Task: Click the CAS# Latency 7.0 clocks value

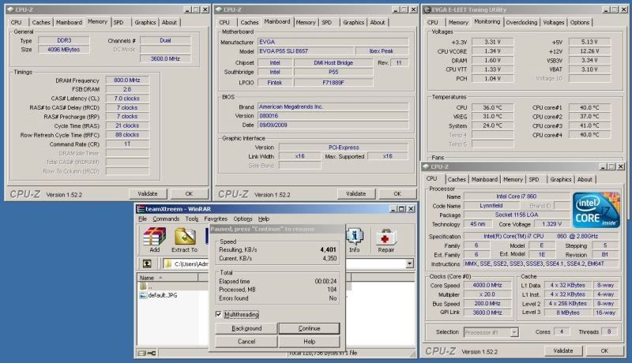Action: click(127, 98)
